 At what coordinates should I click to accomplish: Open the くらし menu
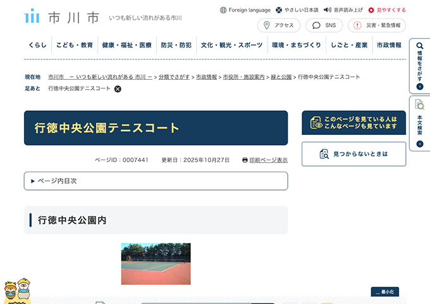point(37,45)
